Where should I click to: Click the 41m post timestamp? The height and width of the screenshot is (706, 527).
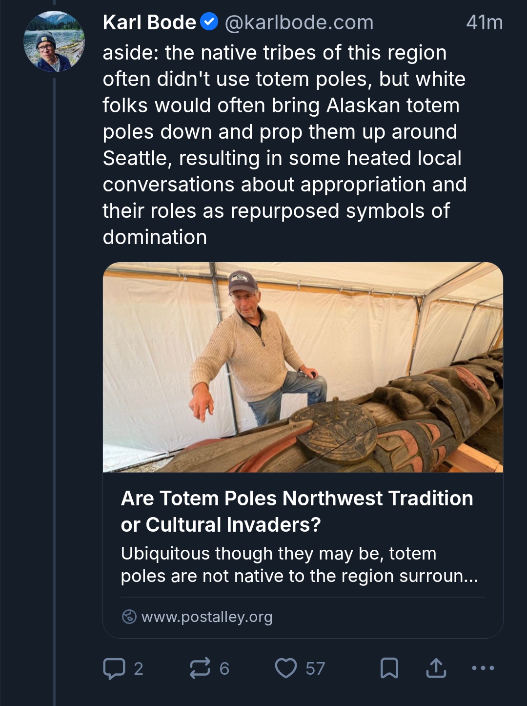pyautogui.click(x=484, y=22)
